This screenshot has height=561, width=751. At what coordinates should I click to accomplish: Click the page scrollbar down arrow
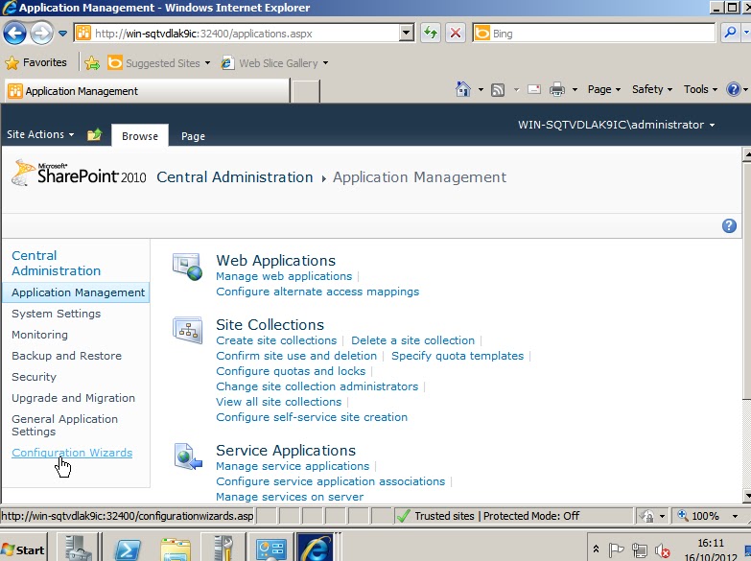[x=746, y=495]
